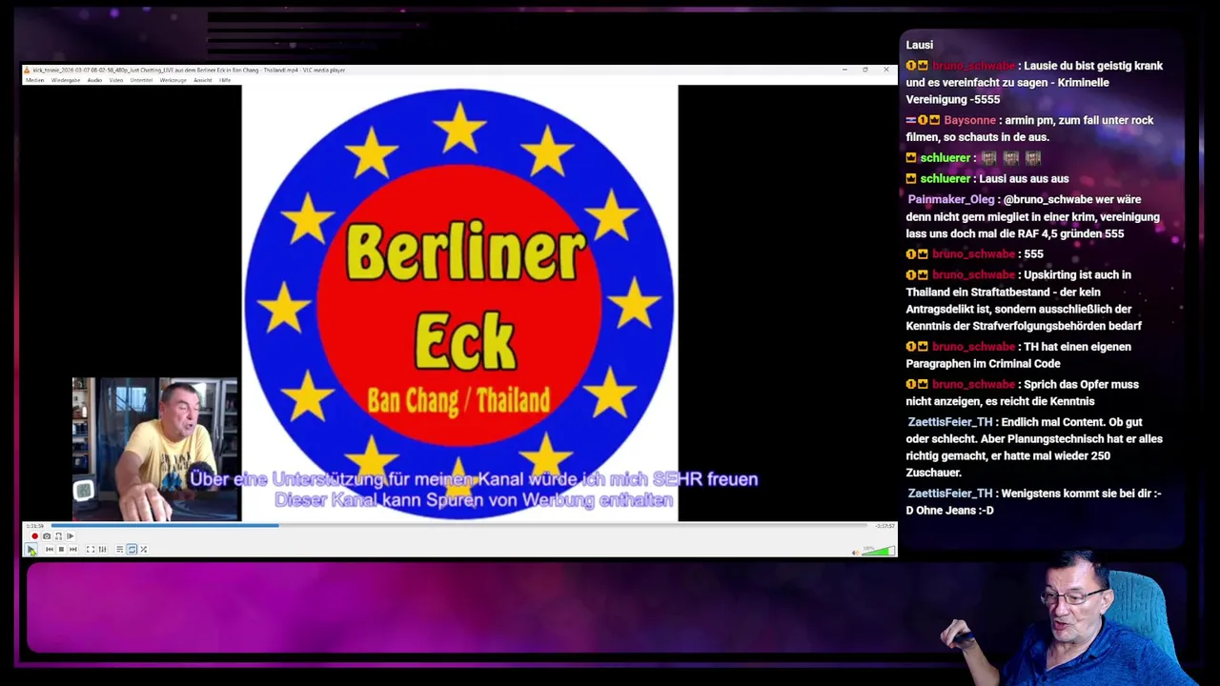Open the Untertitel menu
The height and width of the screenshot is (686, 1220).
pyautogui.click(x=141, y=80)
